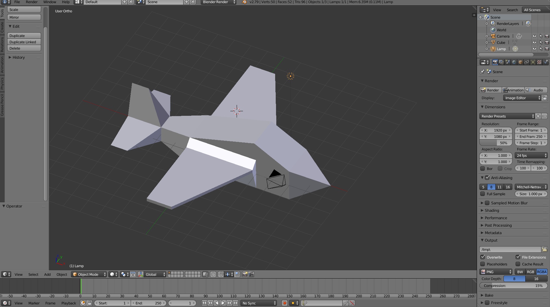
Task: Click the browse output folder icon
Action: 544,249
